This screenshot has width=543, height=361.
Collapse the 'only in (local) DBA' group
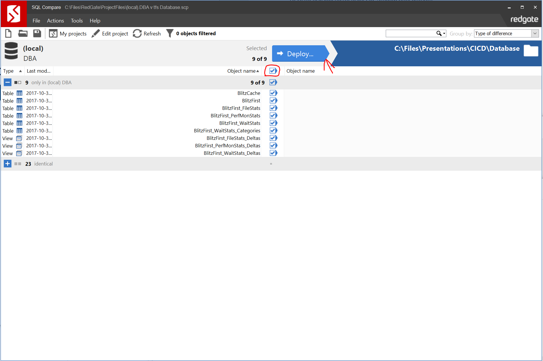(x=8, y=82)
